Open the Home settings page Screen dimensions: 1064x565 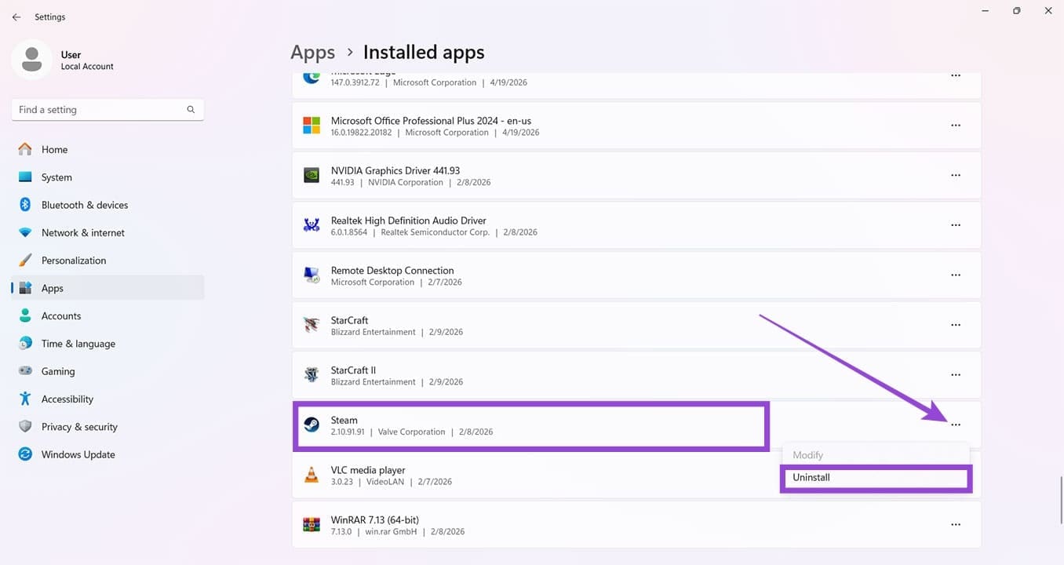(108, 149)
